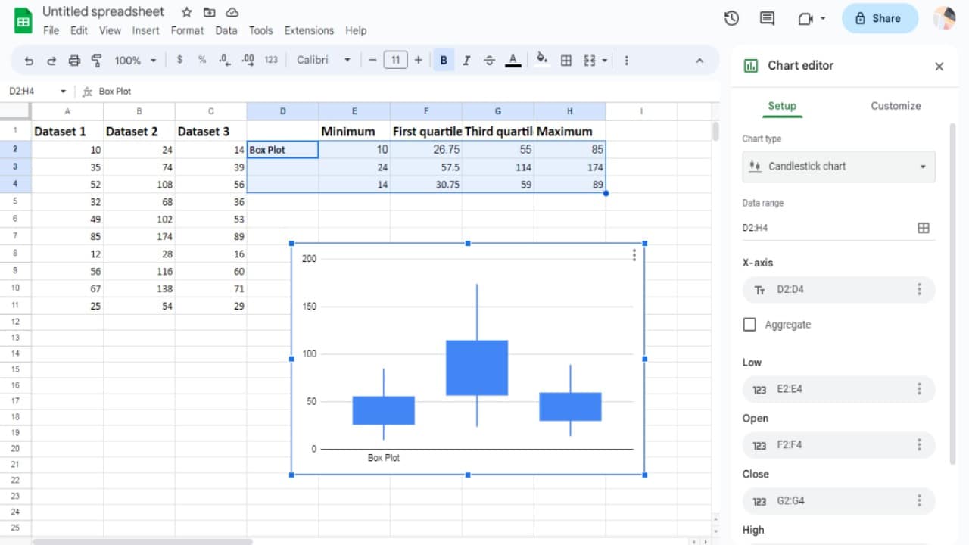
Task: Decrease decimal places icon
Action: (224, 60)
